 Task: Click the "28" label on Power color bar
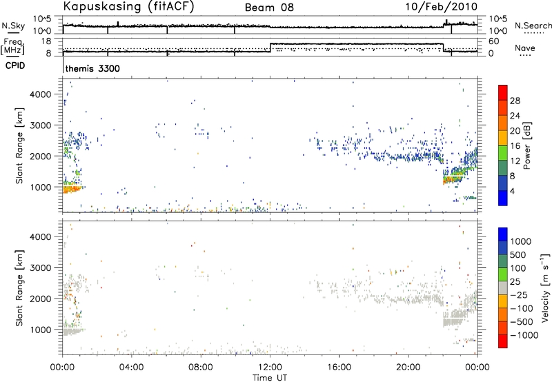point(515,101)
